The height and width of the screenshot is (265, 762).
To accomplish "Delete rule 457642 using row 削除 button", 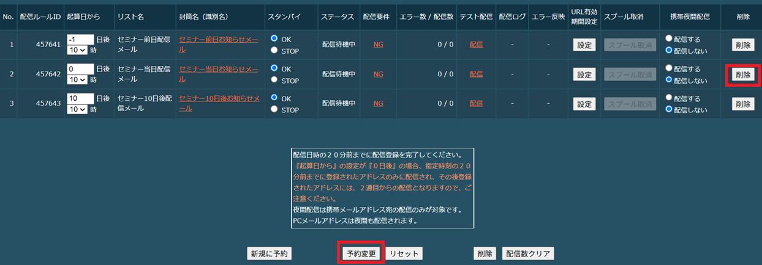I will (742, 74).
